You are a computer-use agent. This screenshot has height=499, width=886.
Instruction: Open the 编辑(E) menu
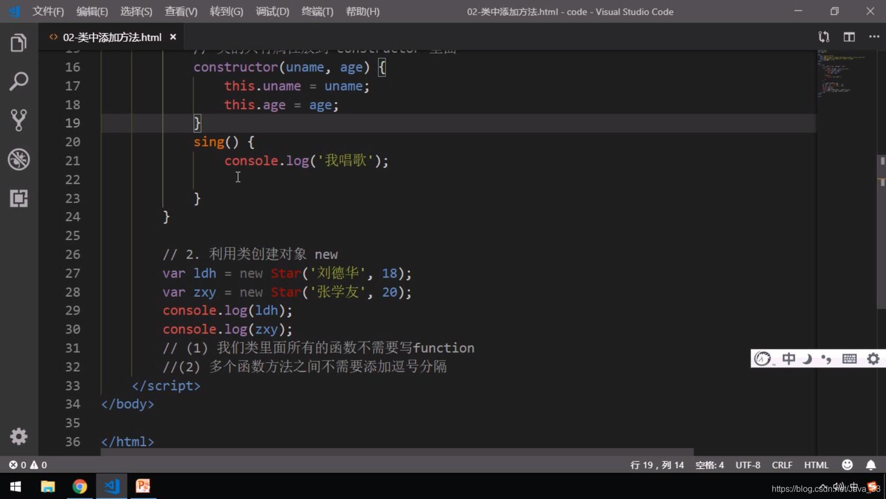pyautogui.click(x=92, y=12)
